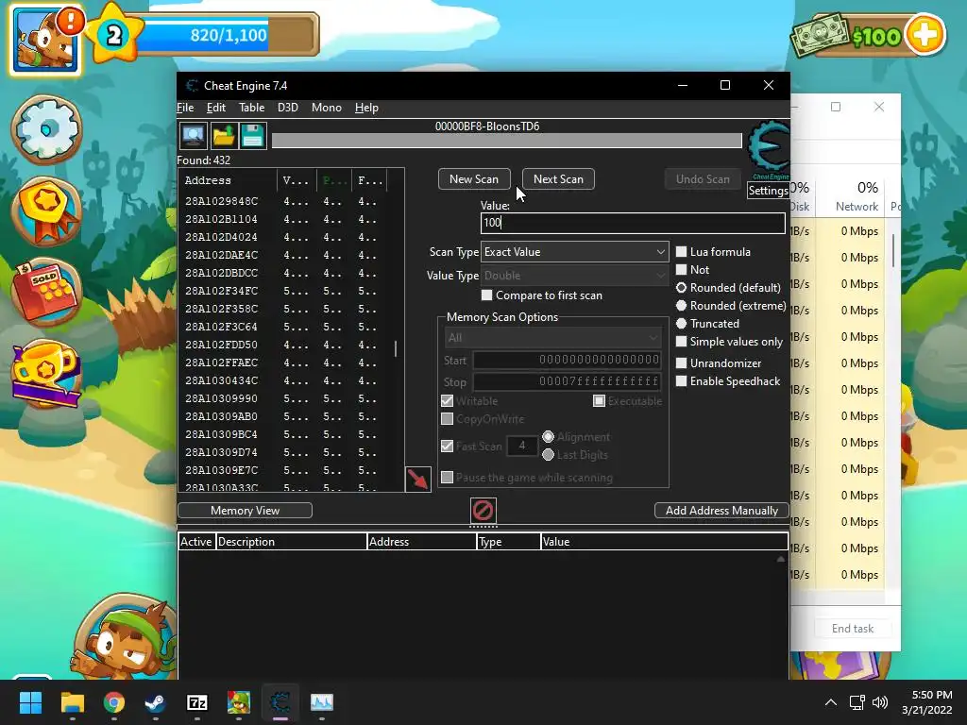Viewport: 967px width, 725px height.
Task: Enable Simple values only checkbox
Action: (682, 342)
